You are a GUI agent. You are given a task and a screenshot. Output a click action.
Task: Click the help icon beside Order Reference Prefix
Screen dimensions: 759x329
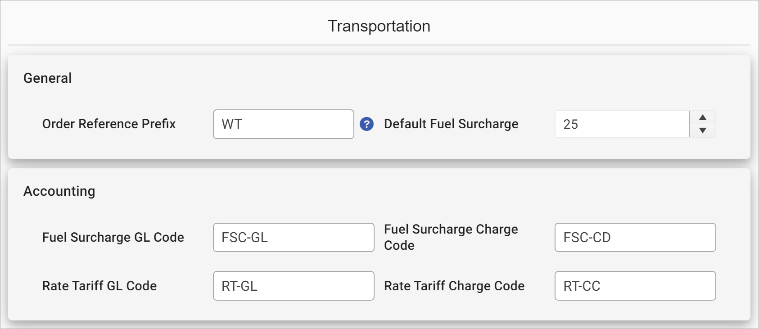(366, 124)
